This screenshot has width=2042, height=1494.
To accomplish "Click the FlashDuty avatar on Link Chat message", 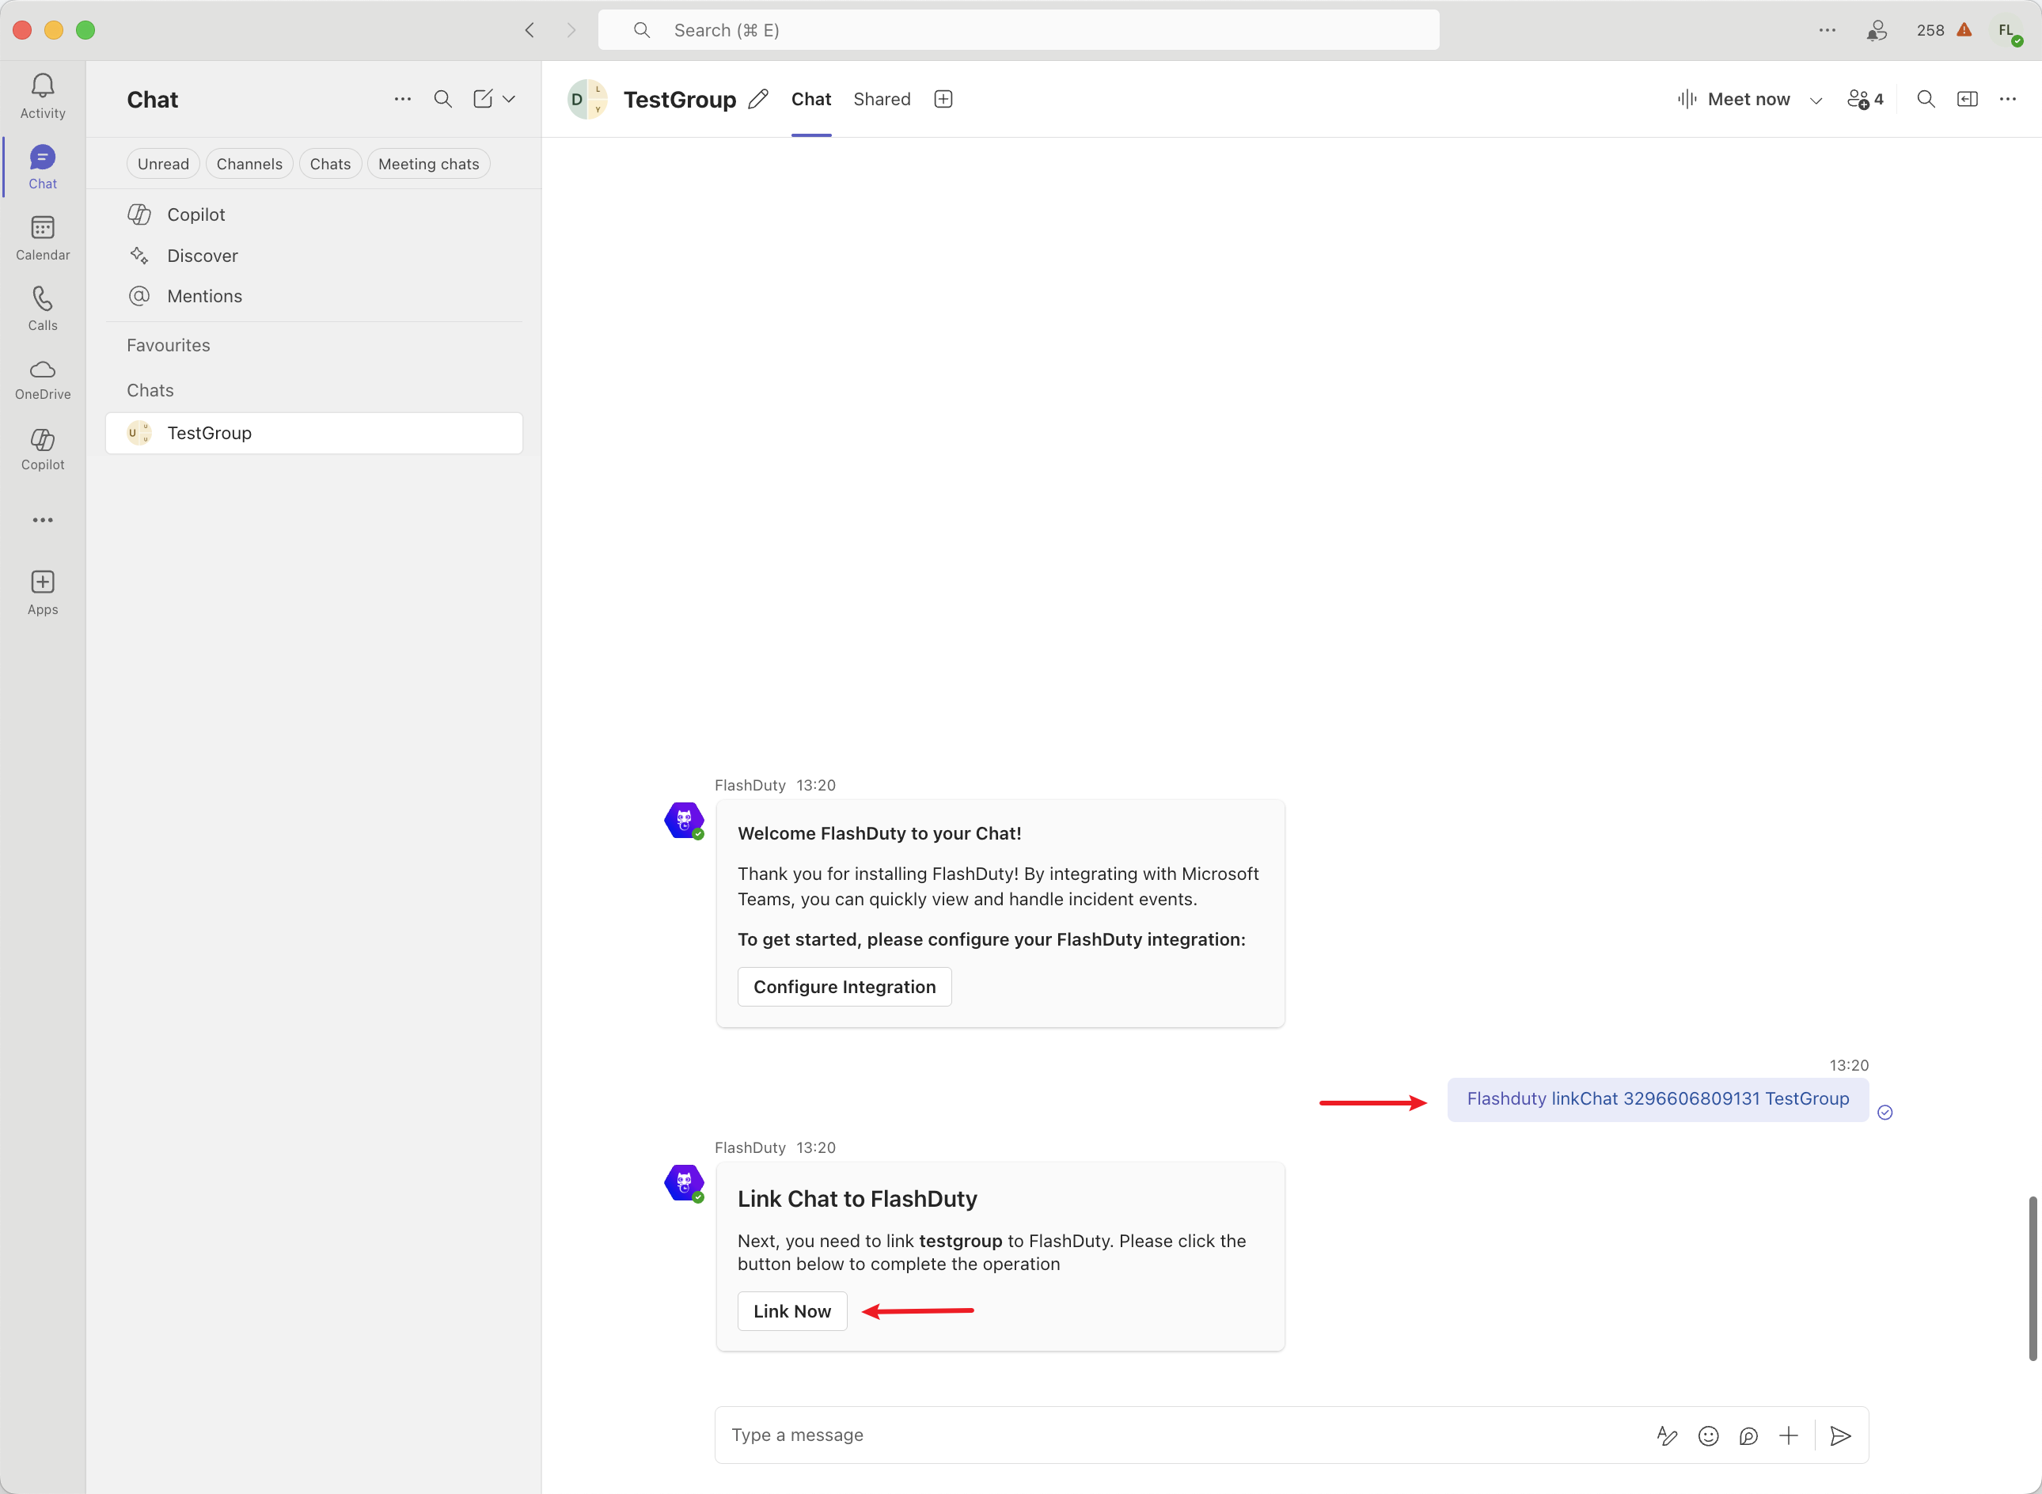I will coord(685,1183).
